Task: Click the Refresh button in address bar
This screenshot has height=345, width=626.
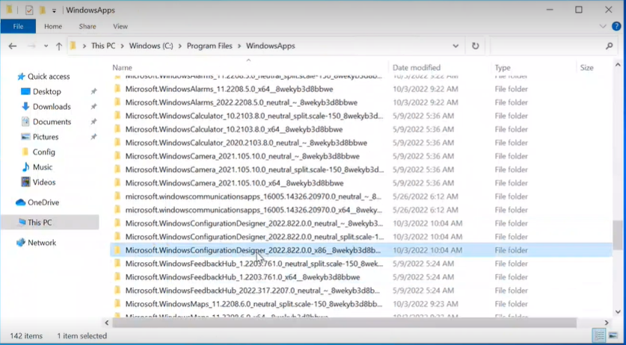Action: pyautogui.click(x=475, y=46)
